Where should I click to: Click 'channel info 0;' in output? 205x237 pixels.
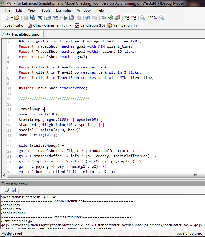(x=13, y=209)
